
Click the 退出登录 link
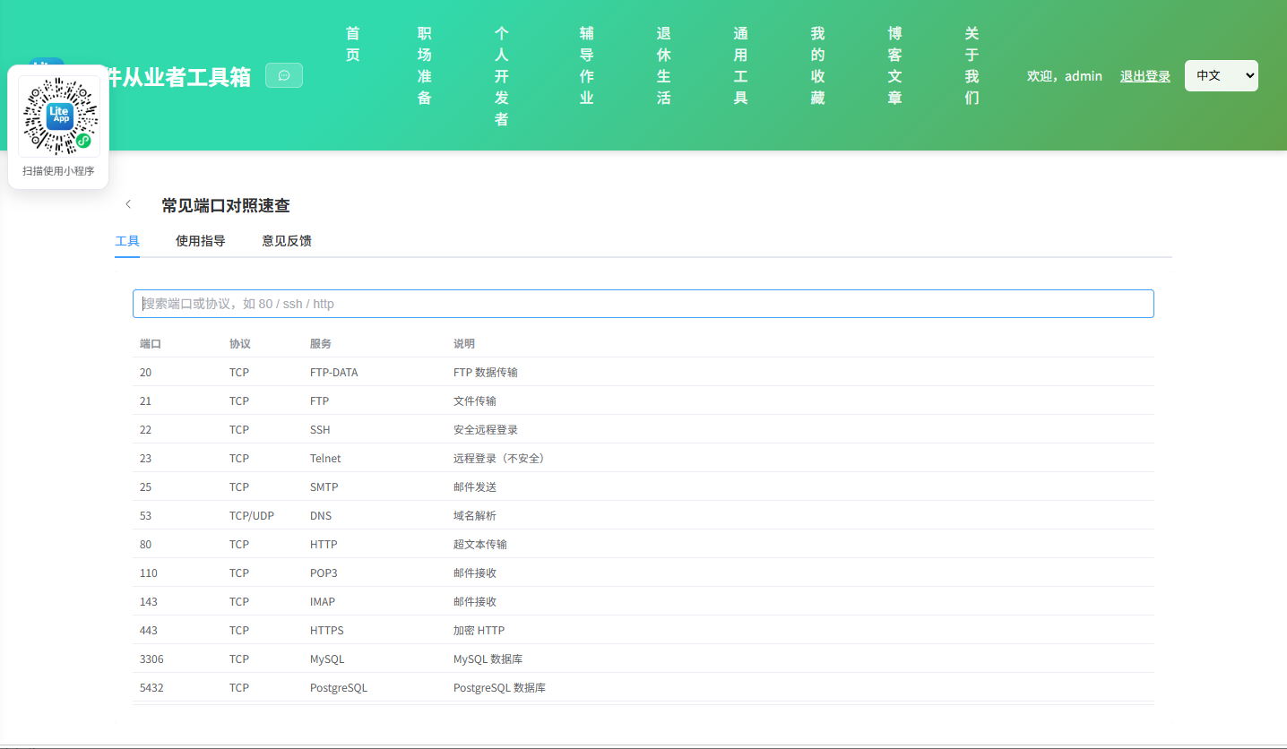click(1145, 76)
